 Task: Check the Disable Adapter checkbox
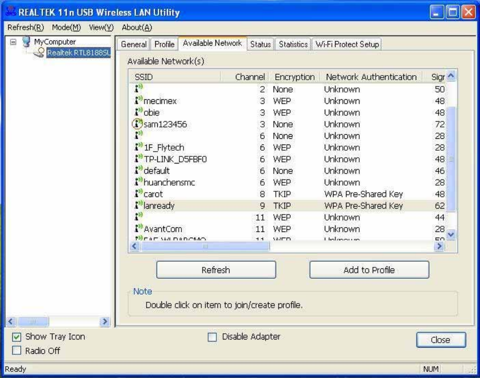212,337
